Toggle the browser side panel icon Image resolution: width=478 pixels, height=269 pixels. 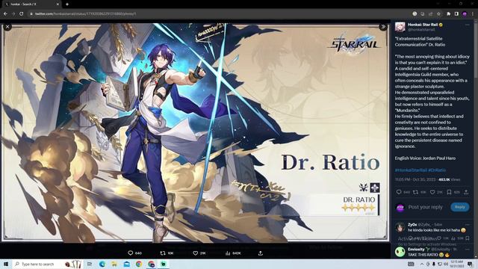[456, 13]
